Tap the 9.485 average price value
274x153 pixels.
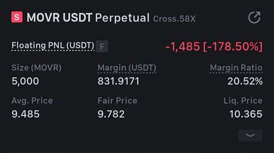click(25, 114)
